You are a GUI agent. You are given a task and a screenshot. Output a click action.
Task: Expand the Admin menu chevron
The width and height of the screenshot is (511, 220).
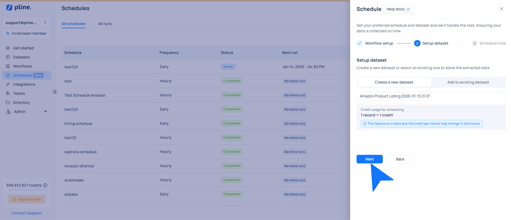pyautogui.click(x=45, y=111)
